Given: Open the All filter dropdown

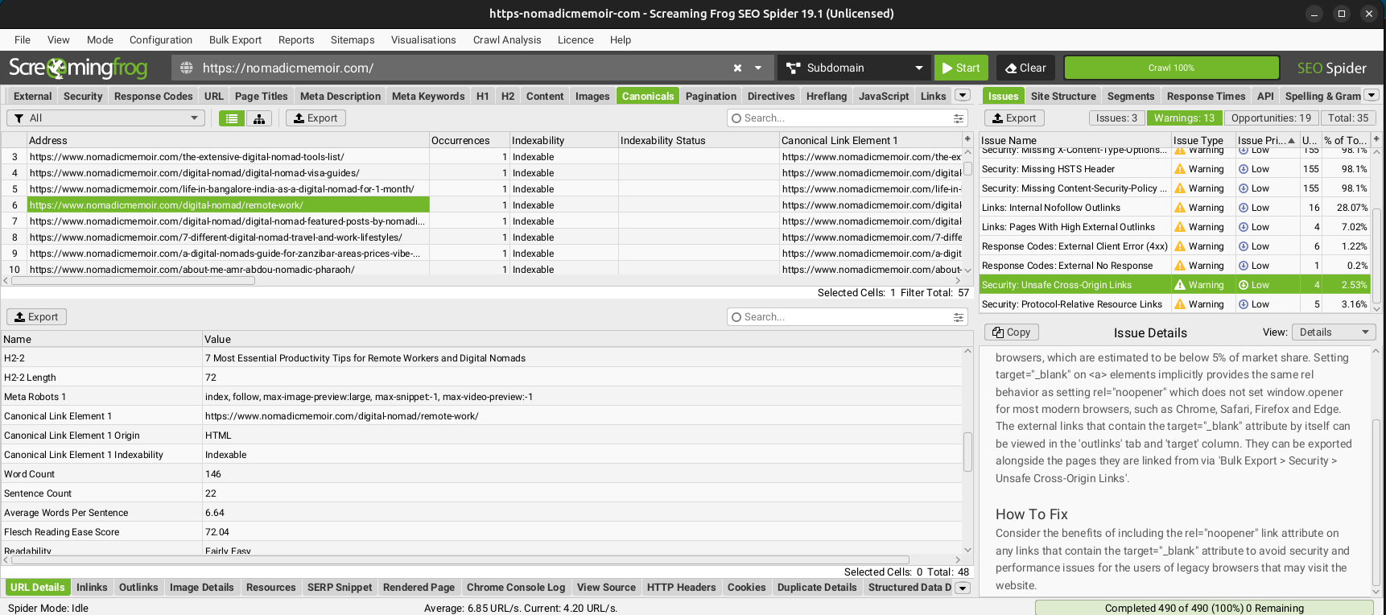Looking at the screenshot, I should click(105, 118).
